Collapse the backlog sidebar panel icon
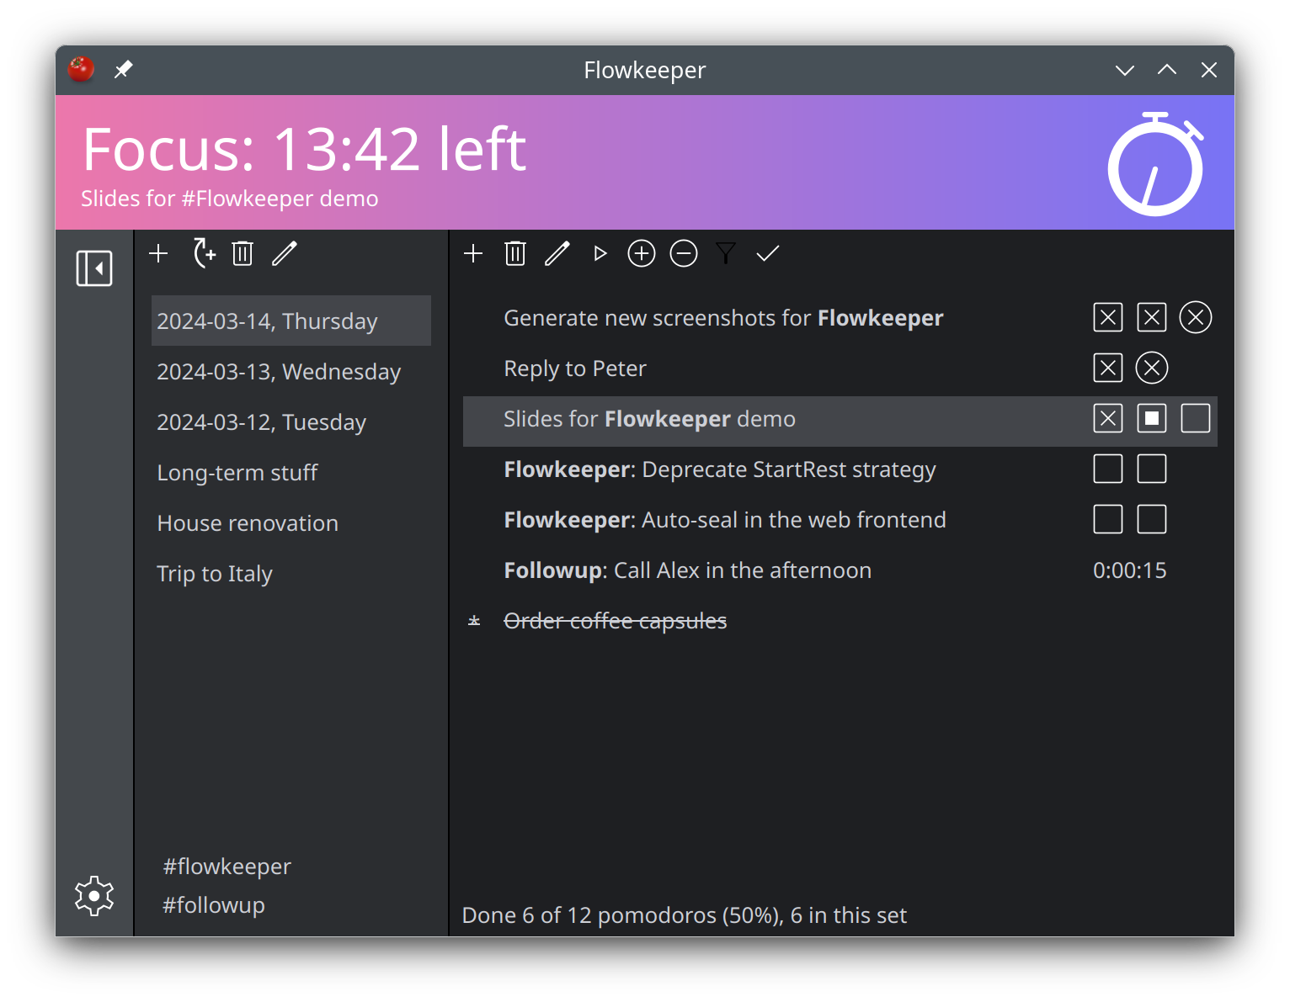This screenshot has width=1290, height=1002. pos(94,268)
